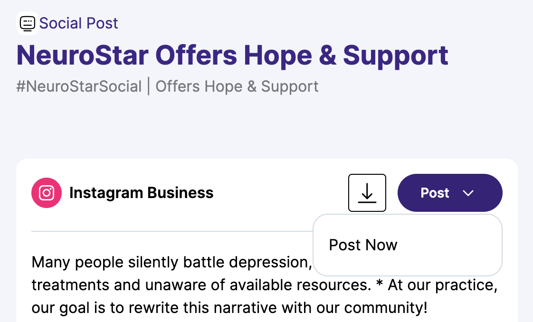
Task: Click the Social Post message icon
Action: (27, 23)
